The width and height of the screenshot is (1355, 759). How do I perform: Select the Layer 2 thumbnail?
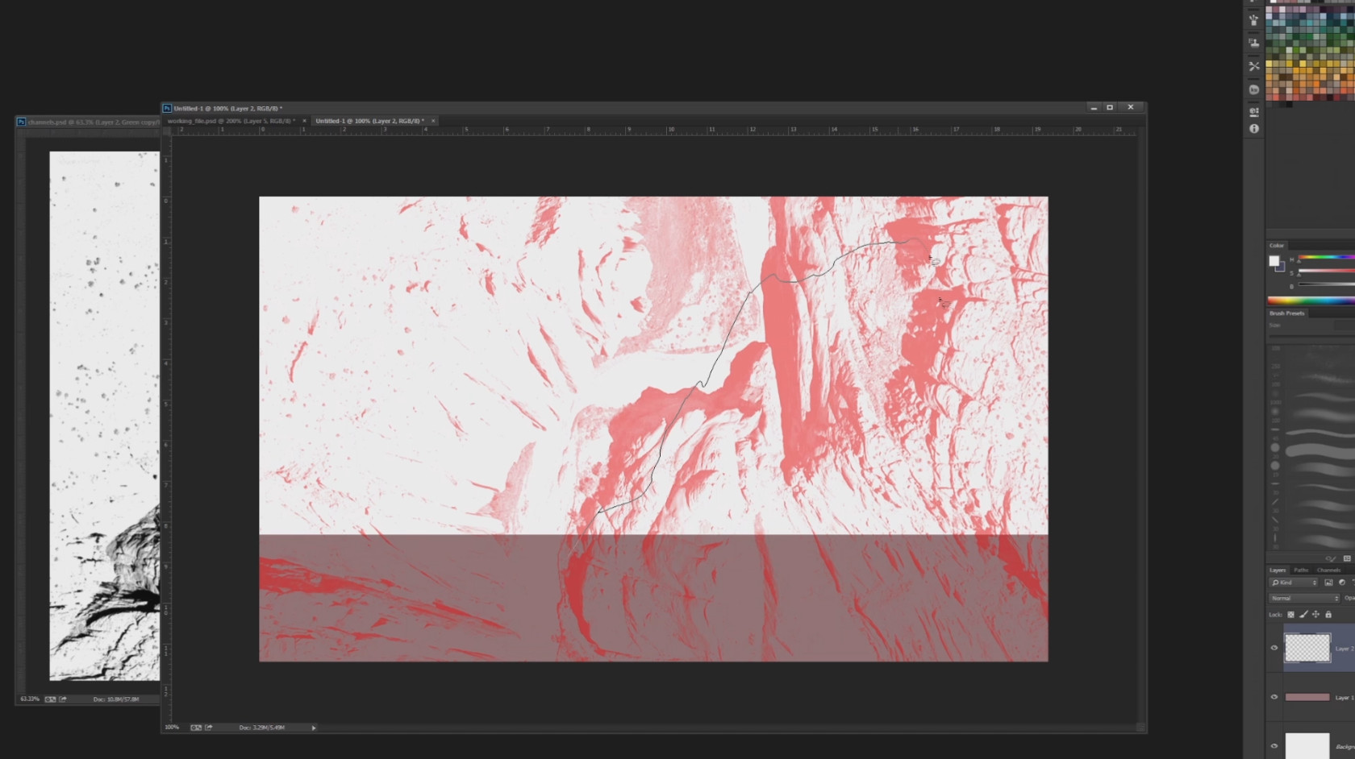pos(1307,648)
